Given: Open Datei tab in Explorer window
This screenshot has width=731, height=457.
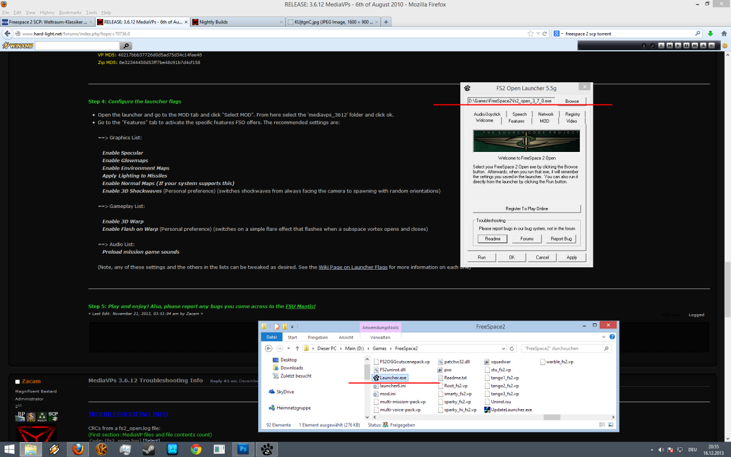Looking at the screenshot, I should pyautogui.click(x=271, y=337).
